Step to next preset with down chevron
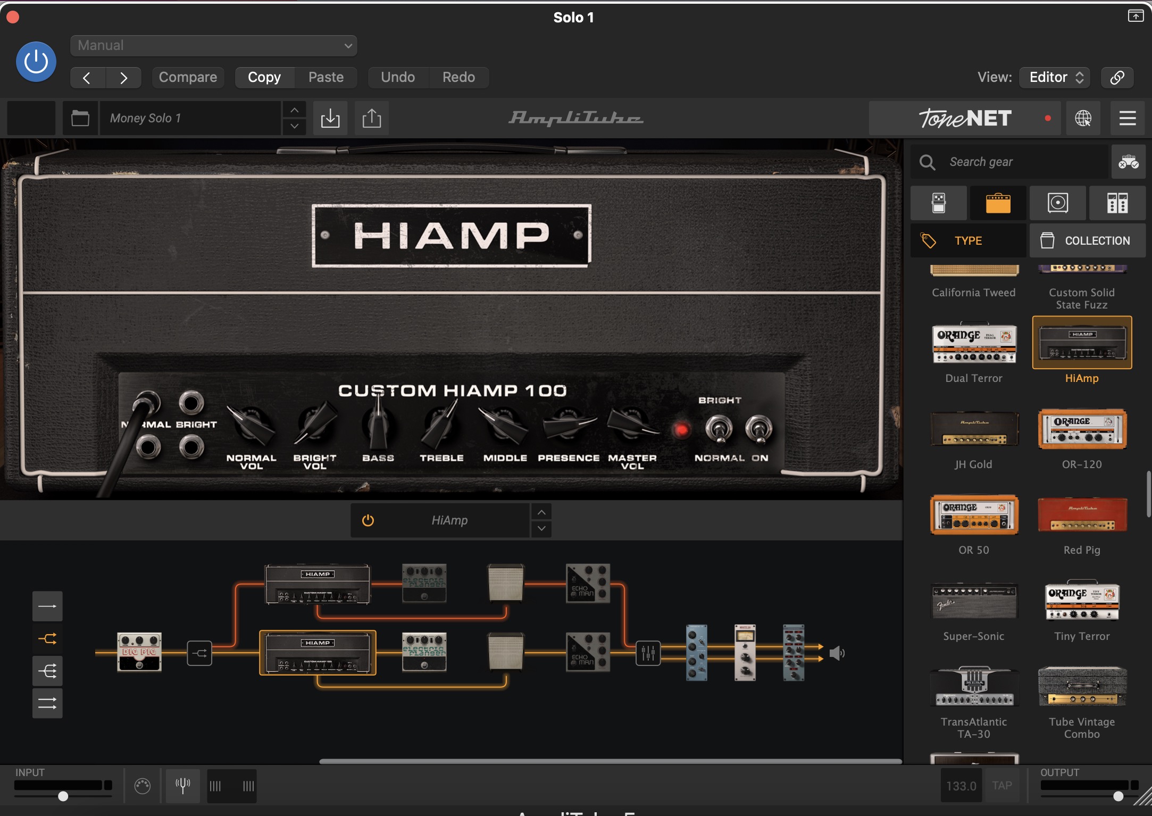1152x816 pixels. 294,127
